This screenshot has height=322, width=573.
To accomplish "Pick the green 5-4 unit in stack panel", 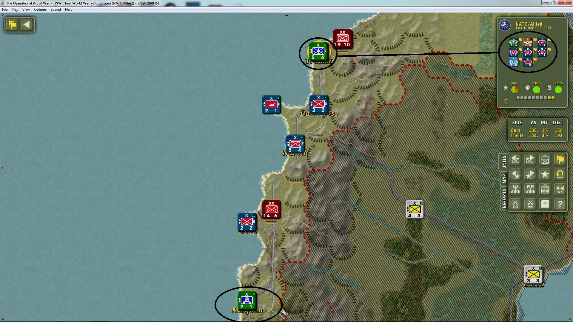I will tap(513, 42).
